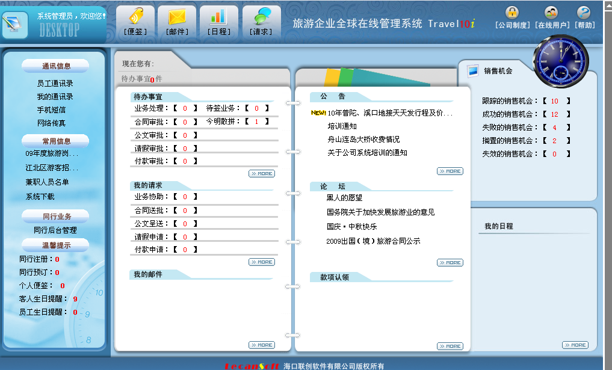Open 系统下载 link

40,197
